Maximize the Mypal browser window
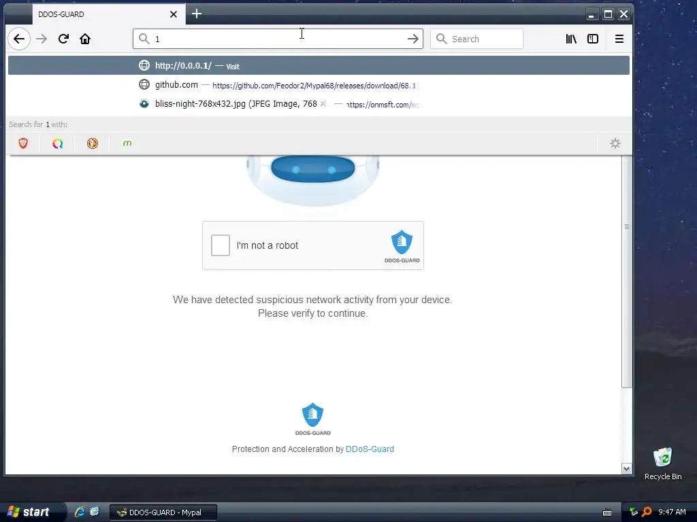The width and height of the screenshot is (697, 522). [608, 14]
